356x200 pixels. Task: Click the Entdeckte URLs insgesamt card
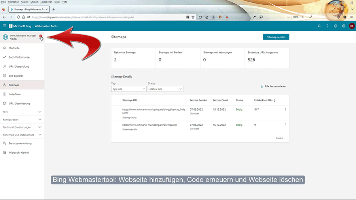click(x=267, y=58)
